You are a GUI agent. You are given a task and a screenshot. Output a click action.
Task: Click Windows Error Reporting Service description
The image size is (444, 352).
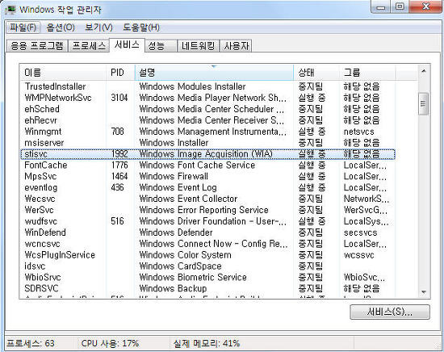point(203,210)
